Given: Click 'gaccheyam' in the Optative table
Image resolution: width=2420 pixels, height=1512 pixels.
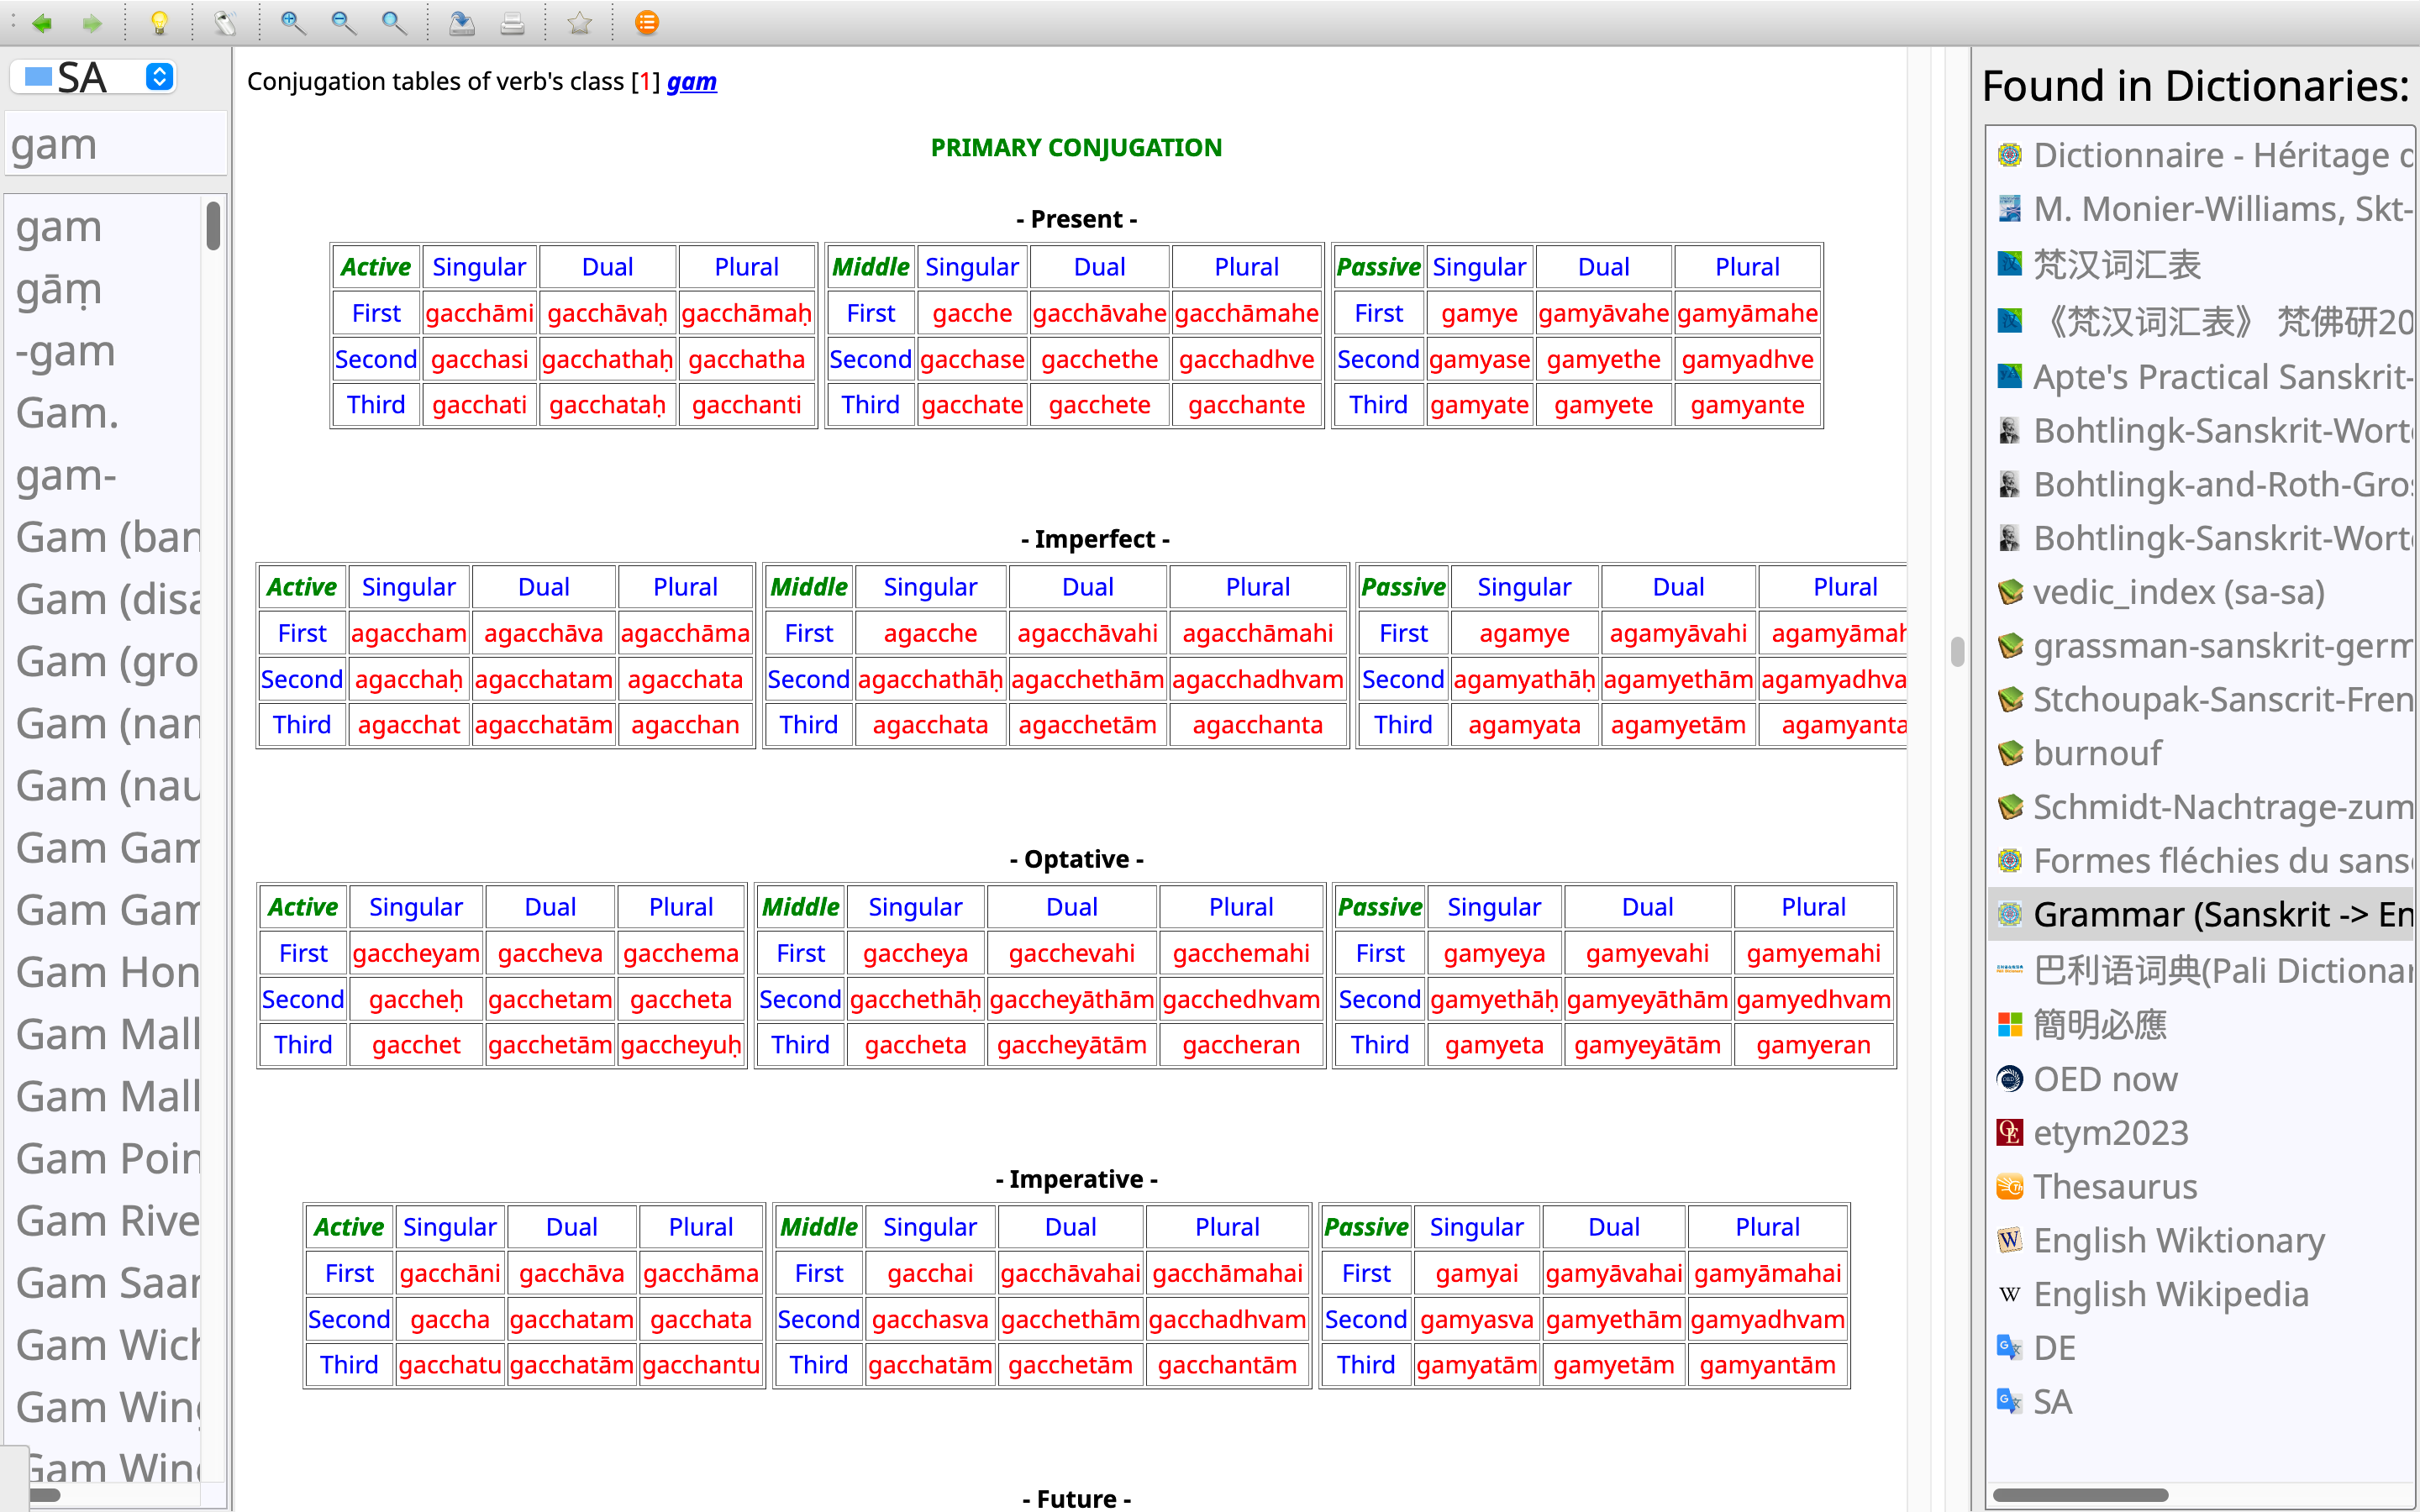Looking at the screenshot, I should point(415,953).
